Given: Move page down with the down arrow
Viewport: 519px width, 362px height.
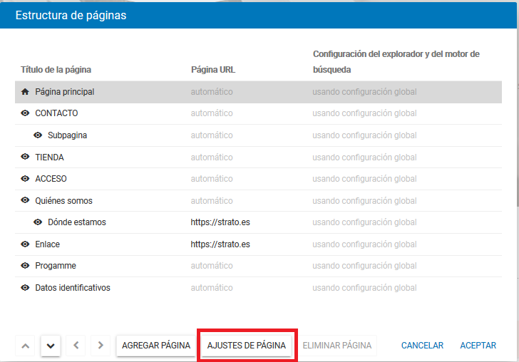Looking at the screenshot, I should tap(50, 346).
